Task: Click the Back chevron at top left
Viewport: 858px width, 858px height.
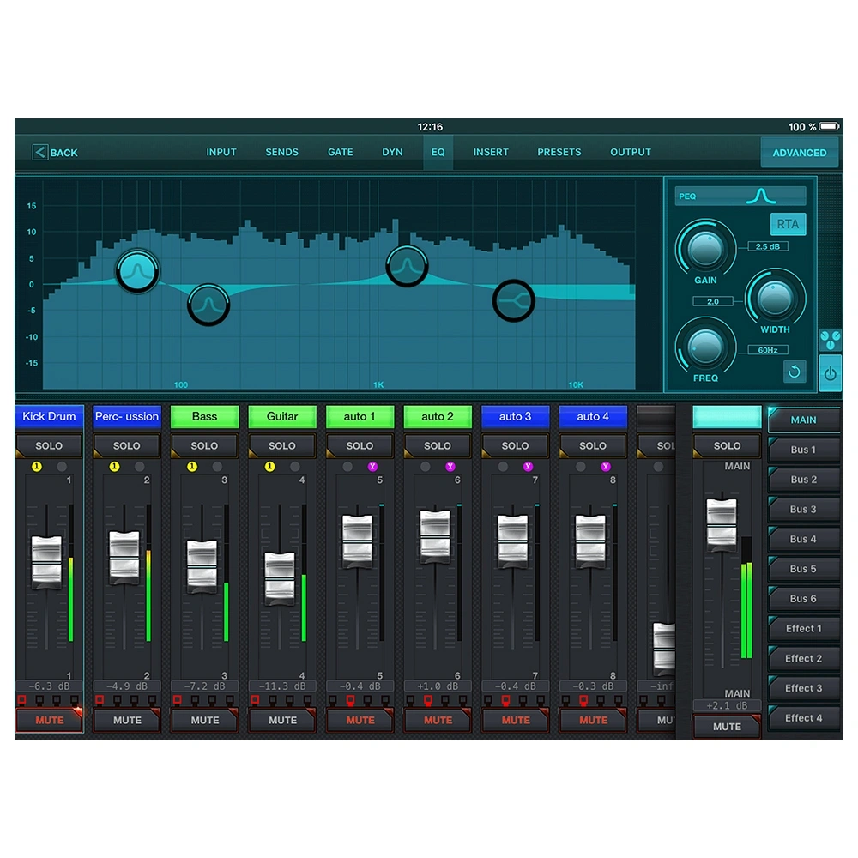Action: click(x=39, y=152)
